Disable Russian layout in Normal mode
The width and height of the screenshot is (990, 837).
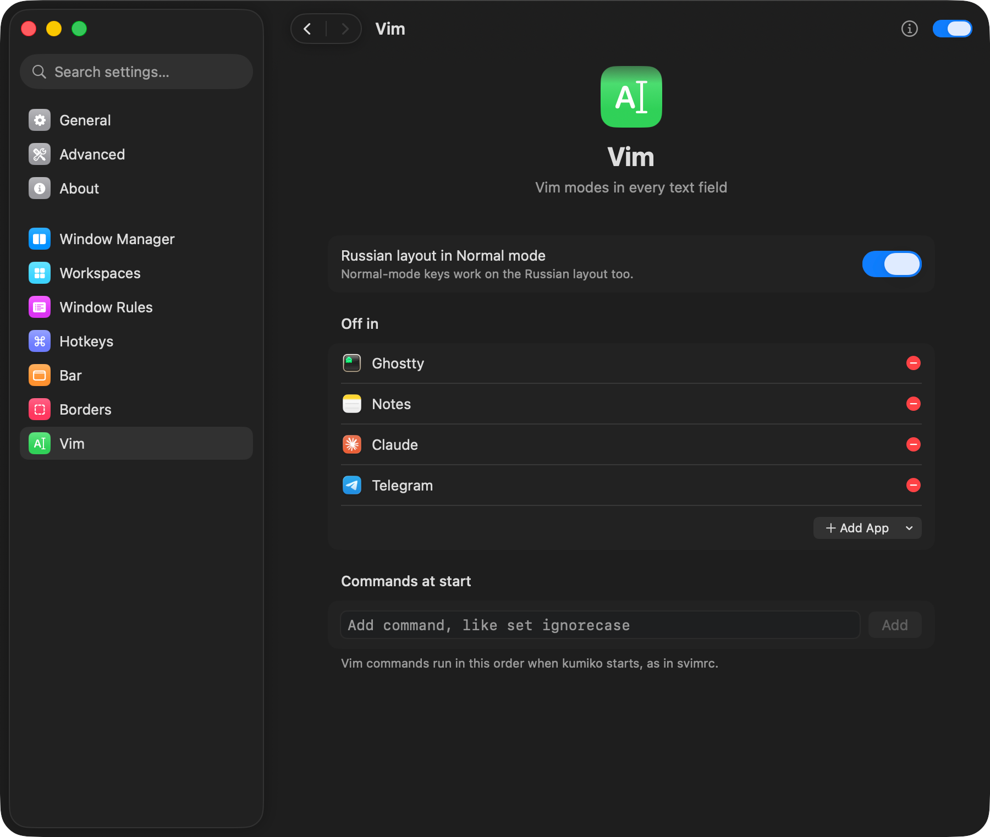(x=892, y=265)
